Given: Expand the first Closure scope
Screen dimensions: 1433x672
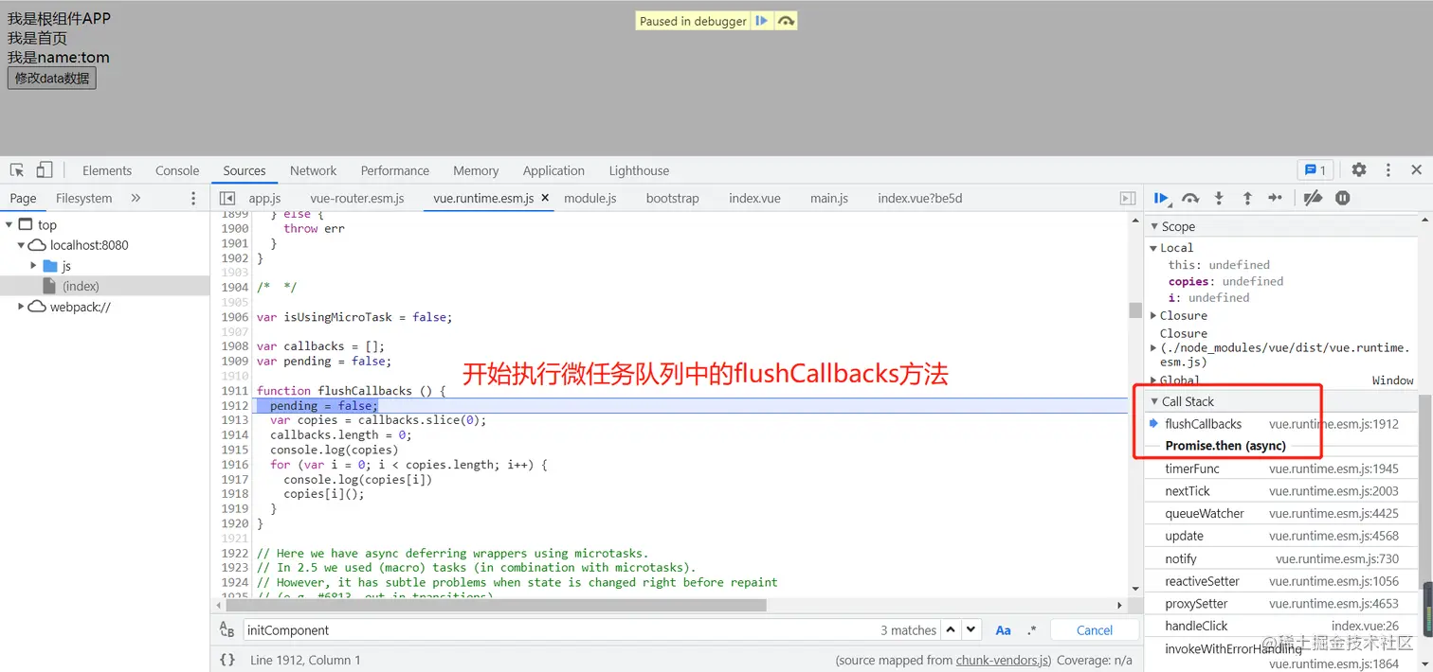Looking at the screenshot, I should pos(1153,315).
